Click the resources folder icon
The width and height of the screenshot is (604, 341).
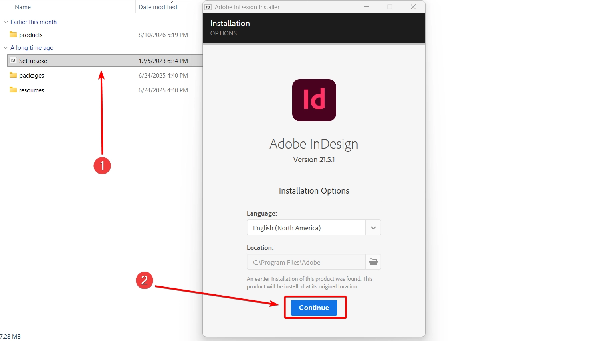(13, 90)
